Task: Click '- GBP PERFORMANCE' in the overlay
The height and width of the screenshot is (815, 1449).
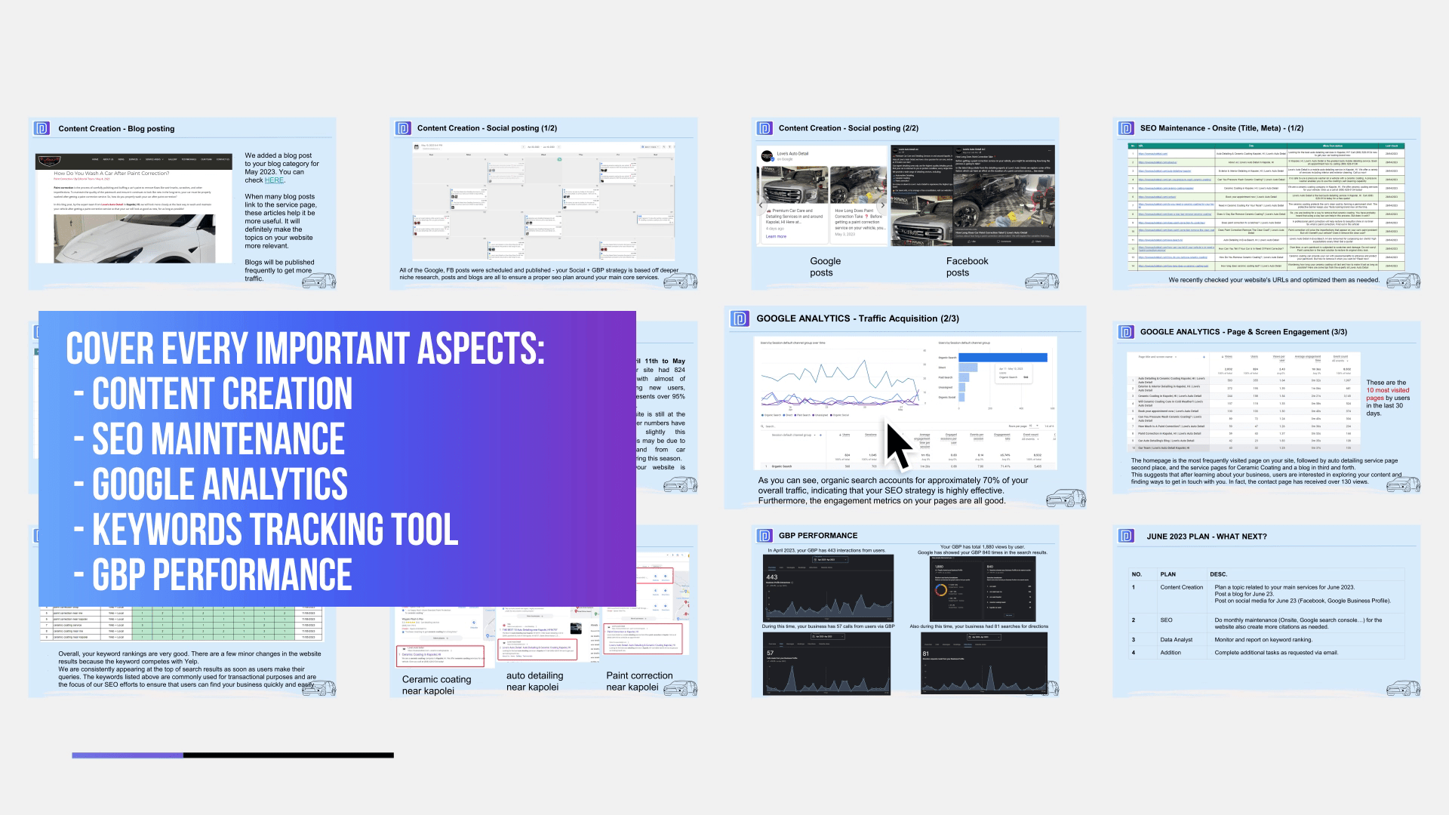Action: tap(213, 574)
